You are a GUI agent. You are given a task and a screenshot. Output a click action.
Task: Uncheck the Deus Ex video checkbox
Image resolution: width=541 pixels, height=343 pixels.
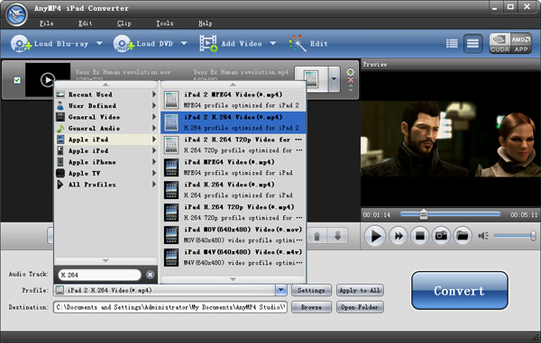[x=17, y=80]
